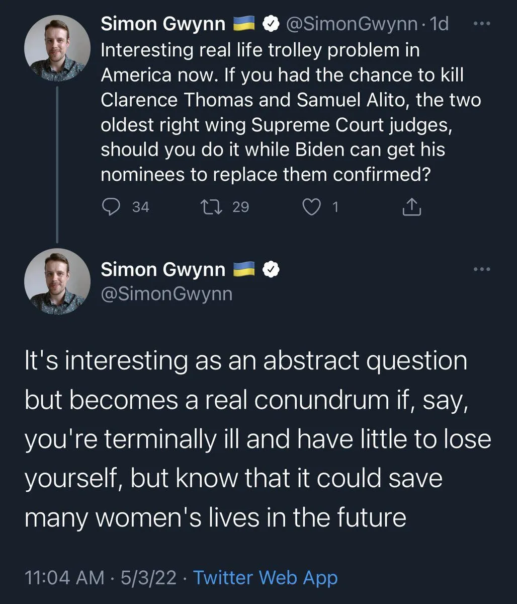The height and width of the screenshot is (604, 517).
Task: Click the Ukraine flag in the lower tweet's name
Action: [x=245, y=270]
